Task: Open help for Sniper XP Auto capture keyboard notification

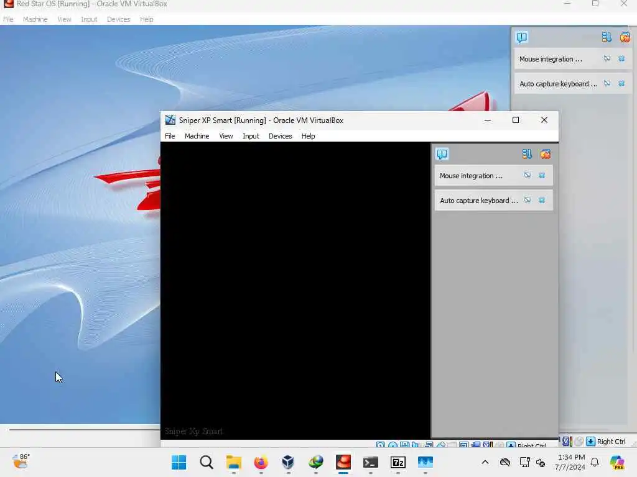Action: [x=528, y=201]
